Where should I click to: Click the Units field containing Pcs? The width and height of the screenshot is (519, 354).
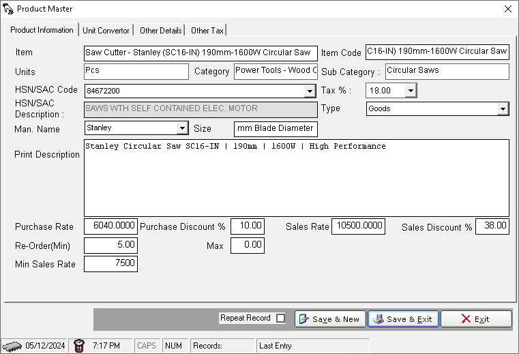coord(136,72)
